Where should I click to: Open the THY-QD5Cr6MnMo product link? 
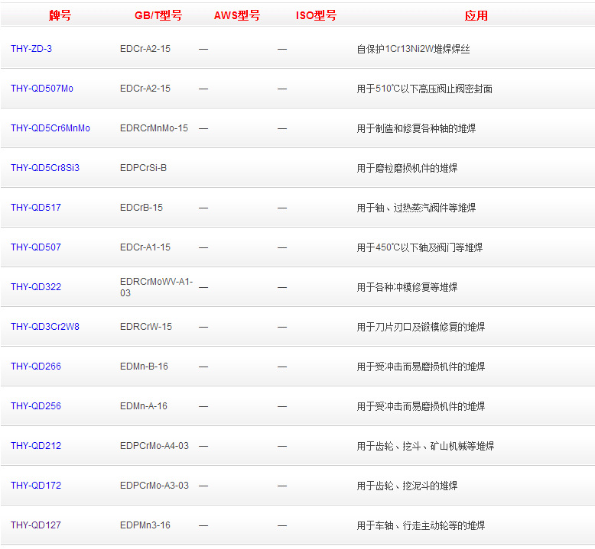pos(50,128)
